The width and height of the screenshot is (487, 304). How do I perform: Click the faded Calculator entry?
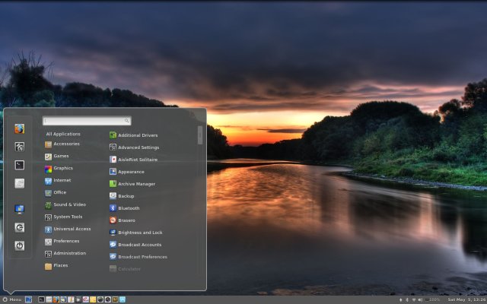click(125, 268)
